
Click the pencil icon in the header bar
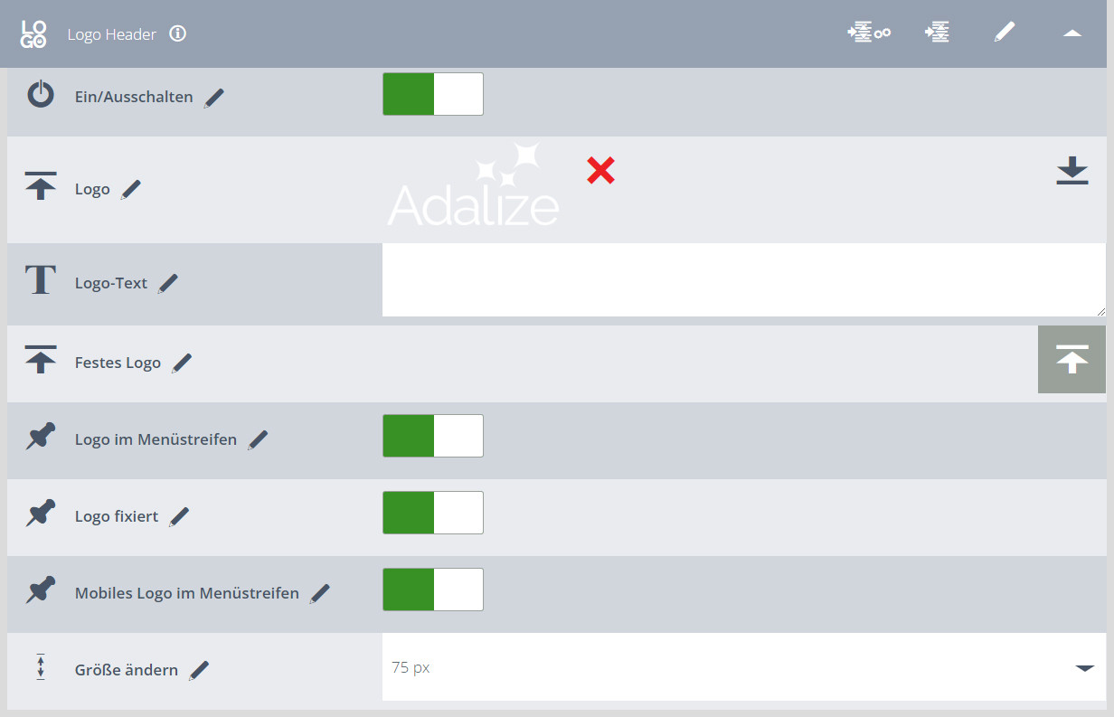(1005, 33)
